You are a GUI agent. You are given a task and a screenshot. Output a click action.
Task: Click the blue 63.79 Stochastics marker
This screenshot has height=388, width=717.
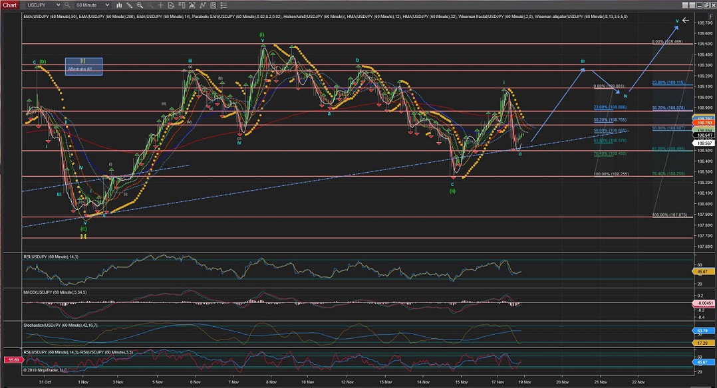703,330
